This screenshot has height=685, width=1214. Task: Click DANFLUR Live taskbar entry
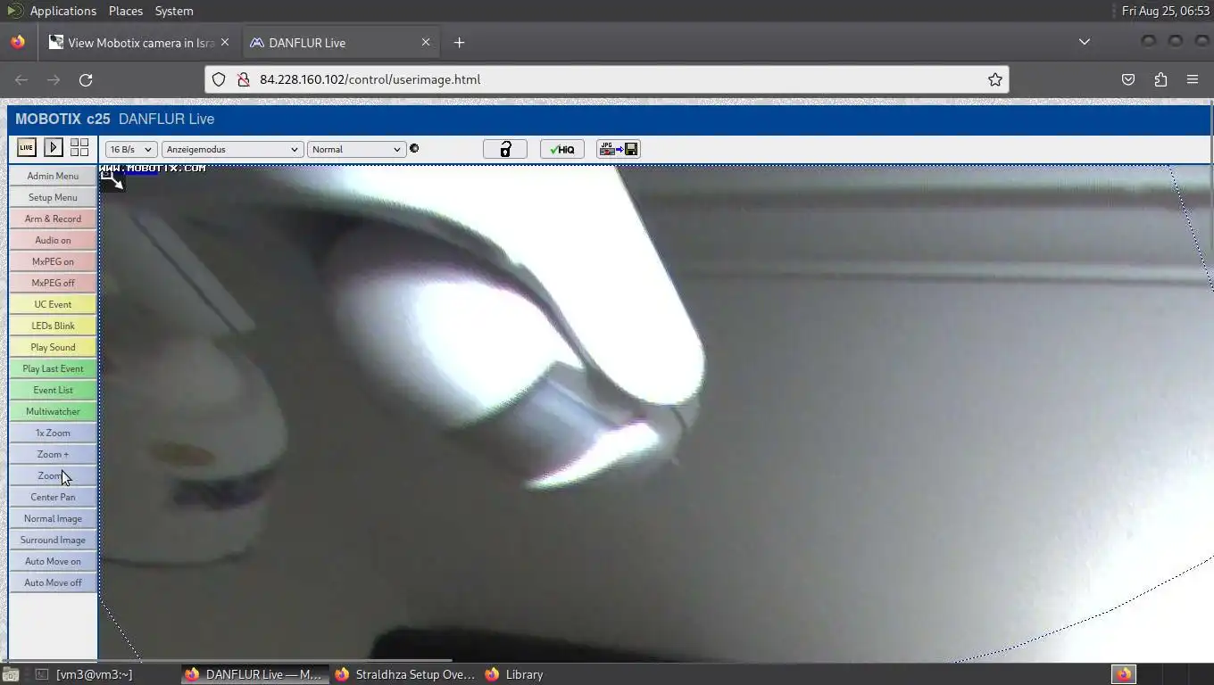(254, 674)
